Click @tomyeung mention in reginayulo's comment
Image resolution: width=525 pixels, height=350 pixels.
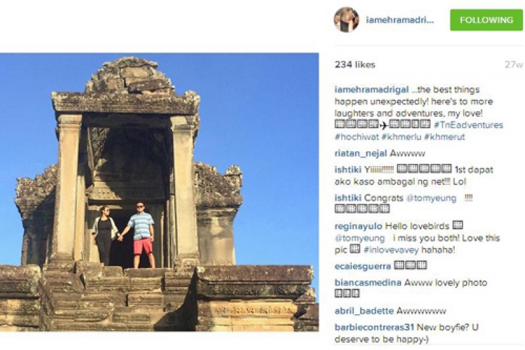tap(360, 238)
